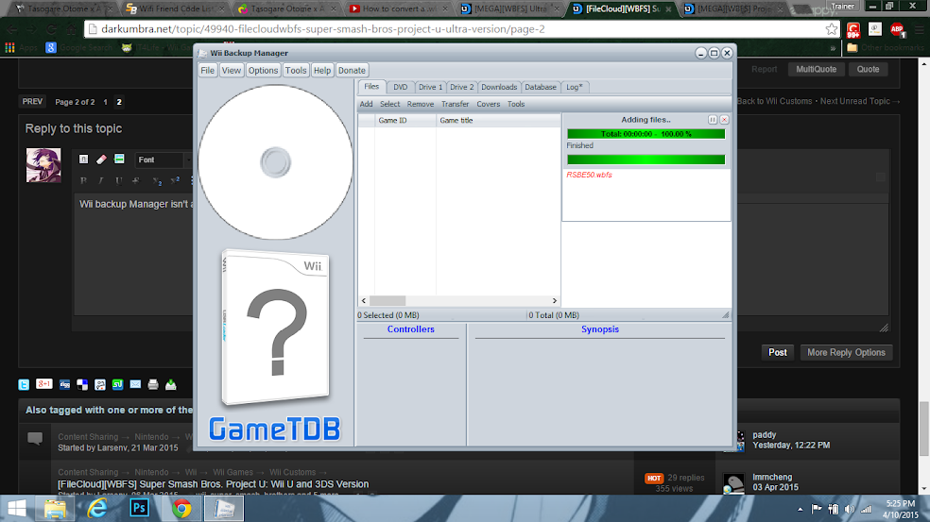The image size is (930, 522).
Task: Open the Transfer toolbar menu
Action: 455,104
